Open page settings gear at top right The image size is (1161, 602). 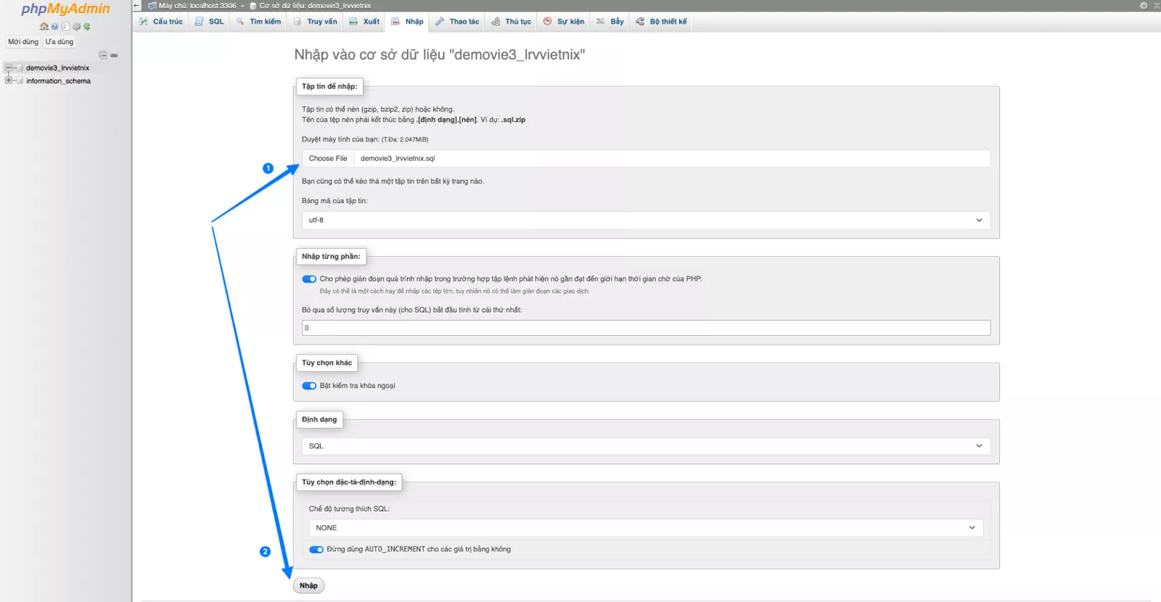(1144, 5)
